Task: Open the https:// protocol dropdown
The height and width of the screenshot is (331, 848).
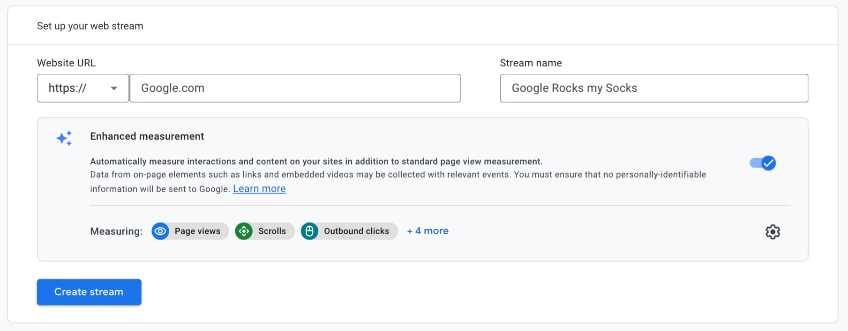Action: tap(83, 88)
